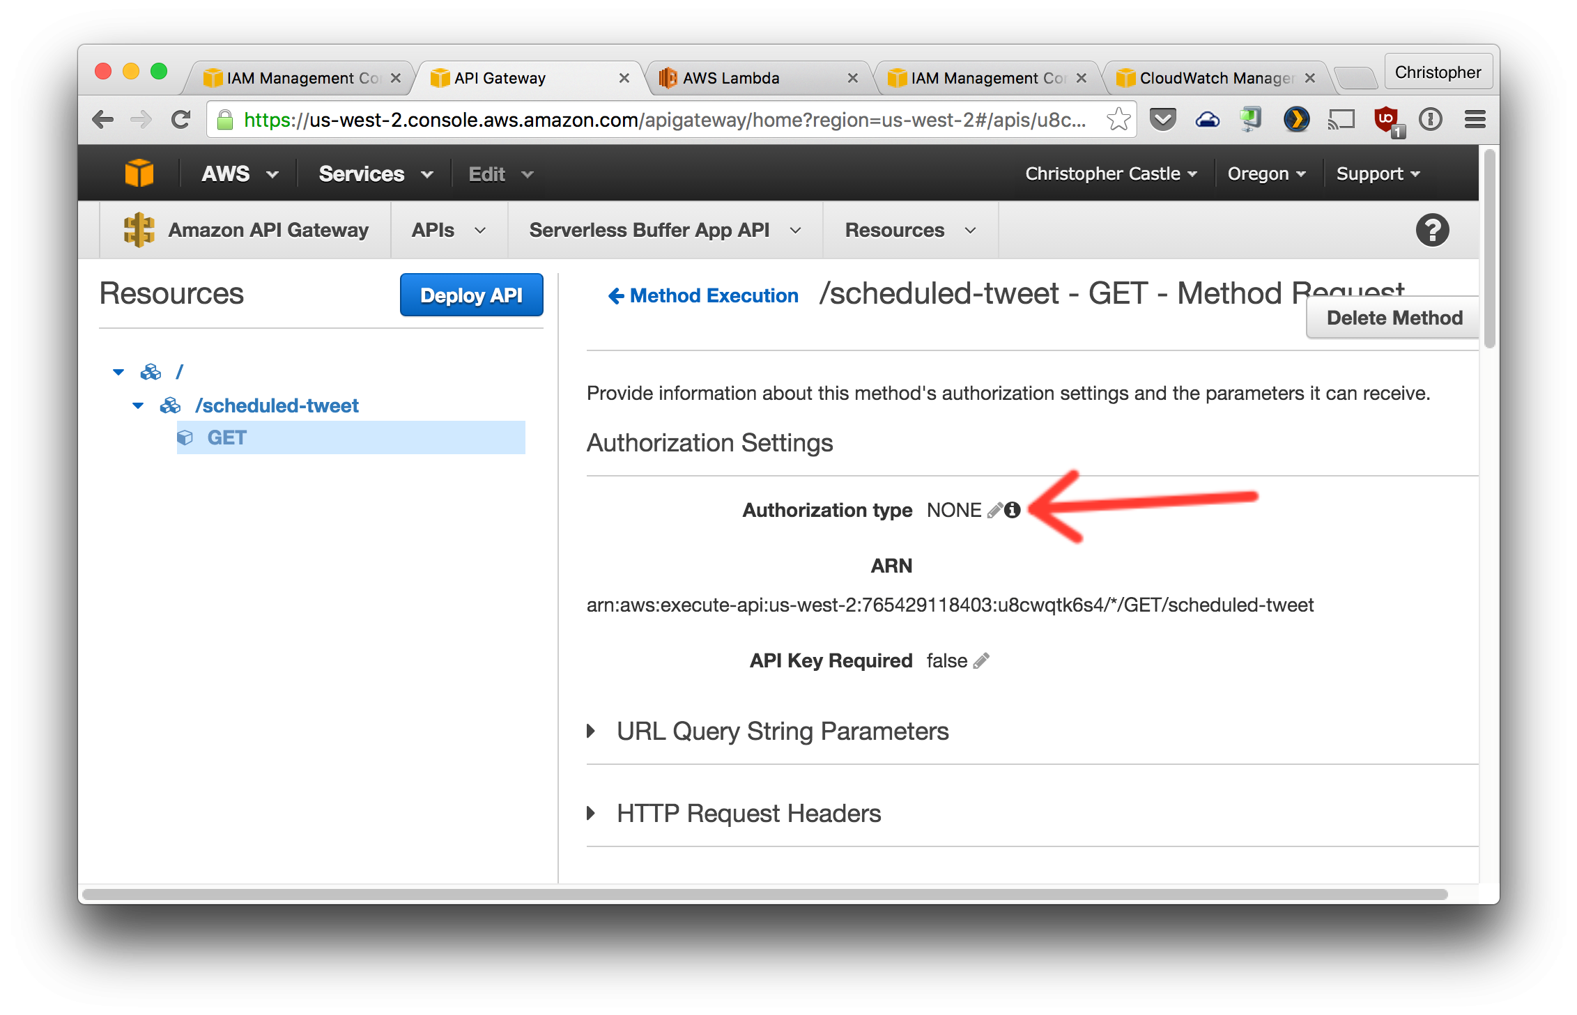Edit API Key Required using pencil icon
1577x1015 pixels.
click(x=981, y=660)
